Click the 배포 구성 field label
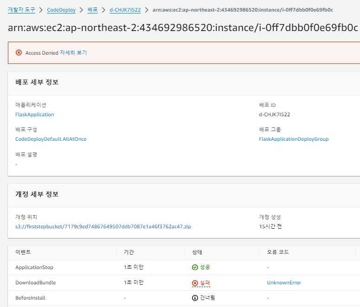 [x=26, y=130]
